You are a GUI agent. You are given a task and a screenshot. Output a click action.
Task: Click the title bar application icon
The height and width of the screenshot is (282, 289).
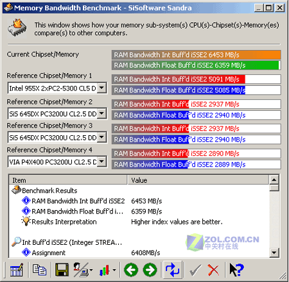click(8, 8)
